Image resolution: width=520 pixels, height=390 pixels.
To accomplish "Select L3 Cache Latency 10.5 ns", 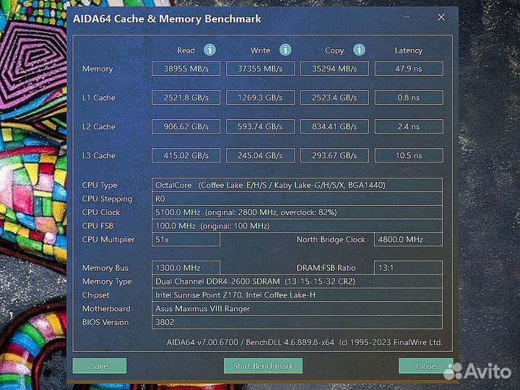I will point(409,155).
